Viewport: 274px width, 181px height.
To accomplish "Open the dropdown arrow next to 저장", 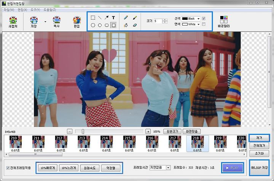I will click(x=45, y=22).
